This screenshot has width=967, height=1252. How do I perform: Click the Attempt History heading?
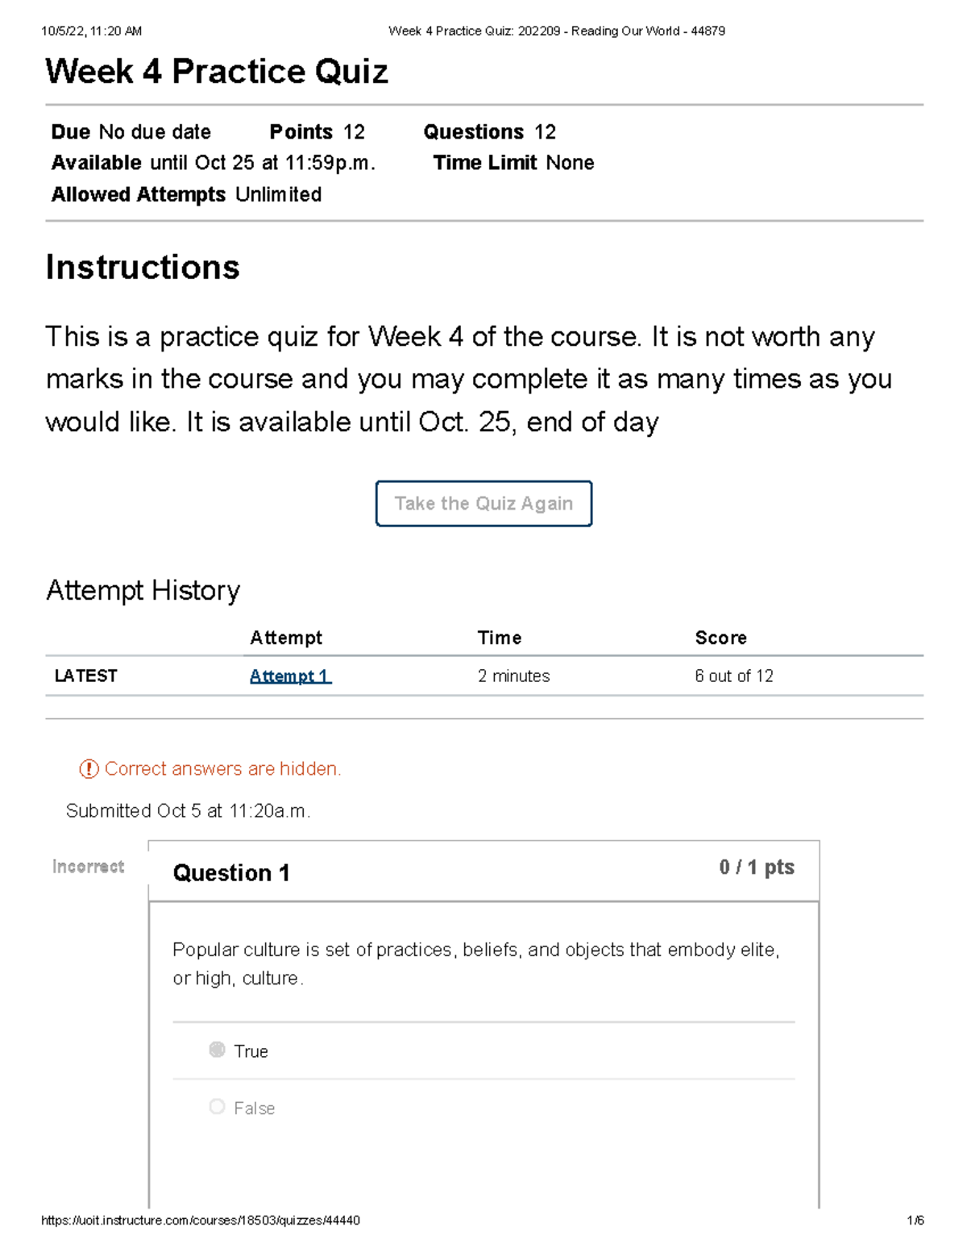pos(143,590)
